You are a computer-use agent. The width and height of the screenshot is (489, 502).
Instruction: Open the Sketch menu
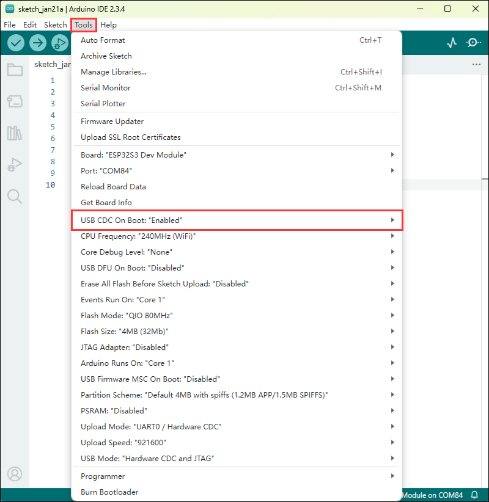point(55,25)
